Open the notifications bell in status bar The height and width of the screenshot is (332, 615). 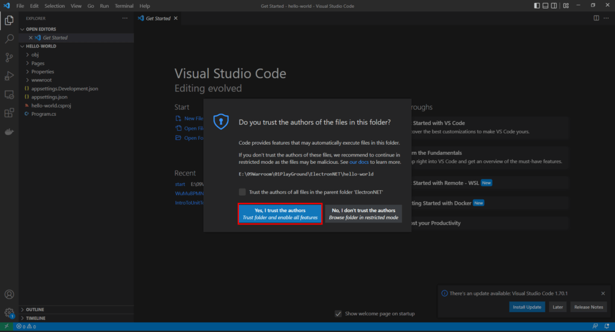pos(607,326)
